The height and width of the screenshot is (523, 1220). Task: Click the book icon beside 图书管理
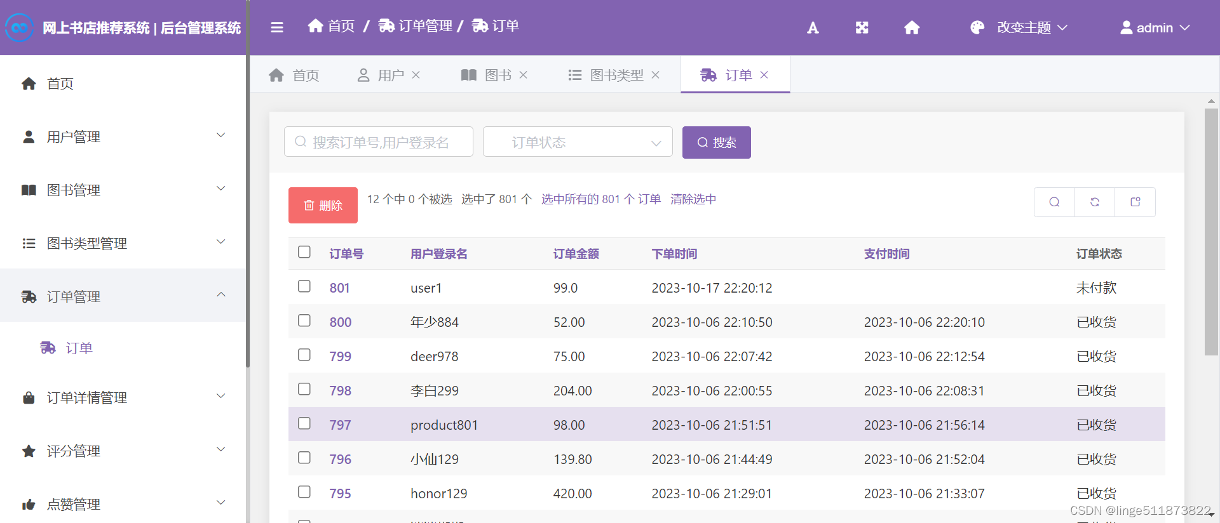click(x=29, y=190)
